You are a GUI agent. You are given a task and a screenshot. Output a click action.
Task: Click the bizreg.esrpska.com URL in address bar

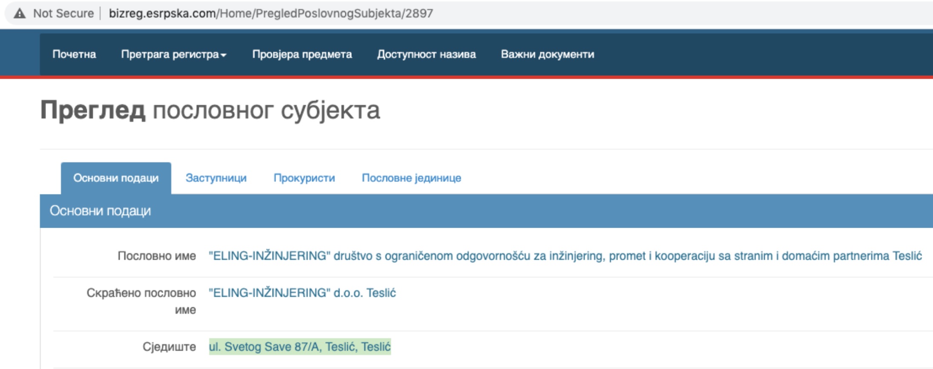pyautogui.click(x=271, y=14)
